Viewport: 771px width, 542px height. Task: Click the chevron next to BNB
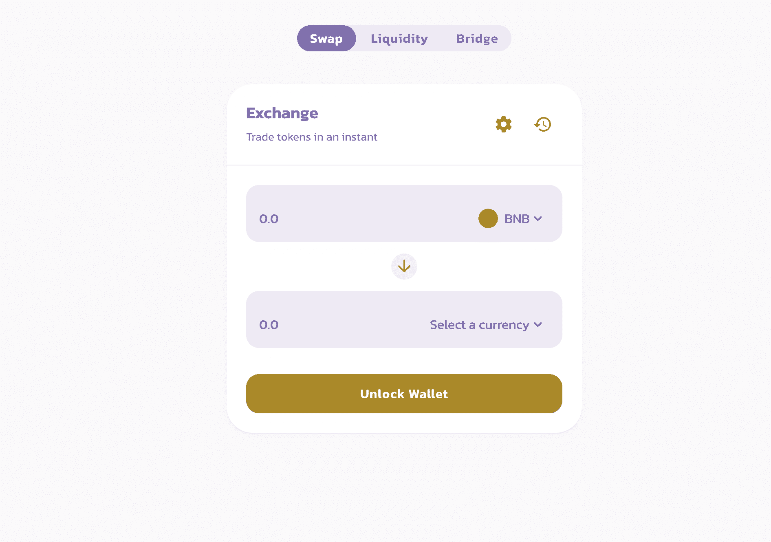pyautogui.click(x=538, y=219)
